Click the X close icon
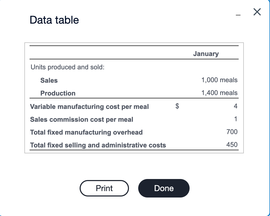The height and width of the screenshot is (216, 270). pyautogui.click(x=257, y=12)
